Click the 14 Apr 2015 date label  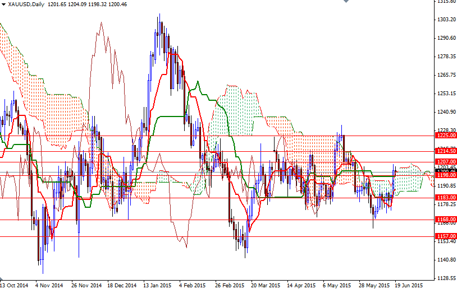tap(301, 285)
